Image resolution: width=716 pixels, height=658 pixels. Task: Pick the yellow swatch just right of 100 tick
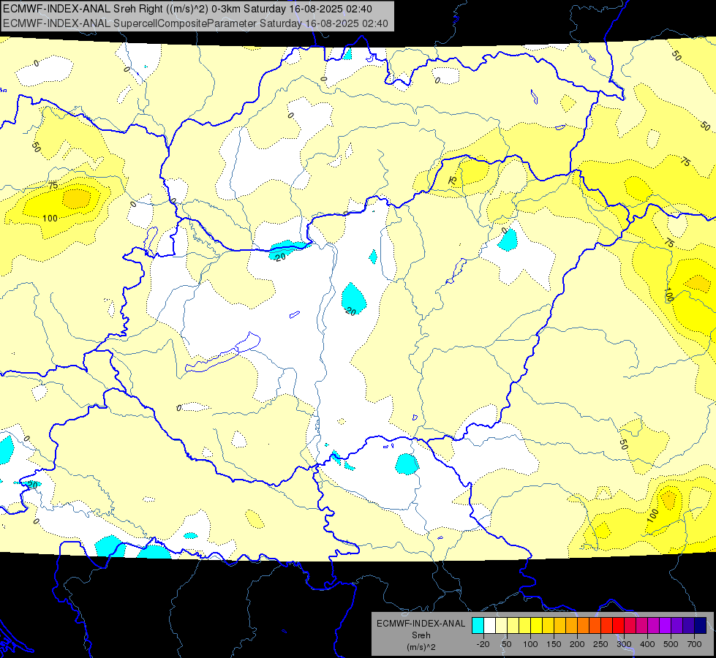(x=537, y=626)
